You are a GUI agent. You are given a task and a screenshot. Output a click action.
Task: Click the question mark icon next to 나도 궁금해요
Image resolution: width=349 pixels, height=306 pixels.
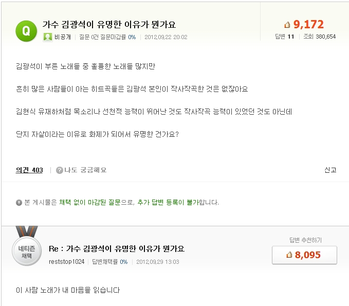[x=60, y=170]
